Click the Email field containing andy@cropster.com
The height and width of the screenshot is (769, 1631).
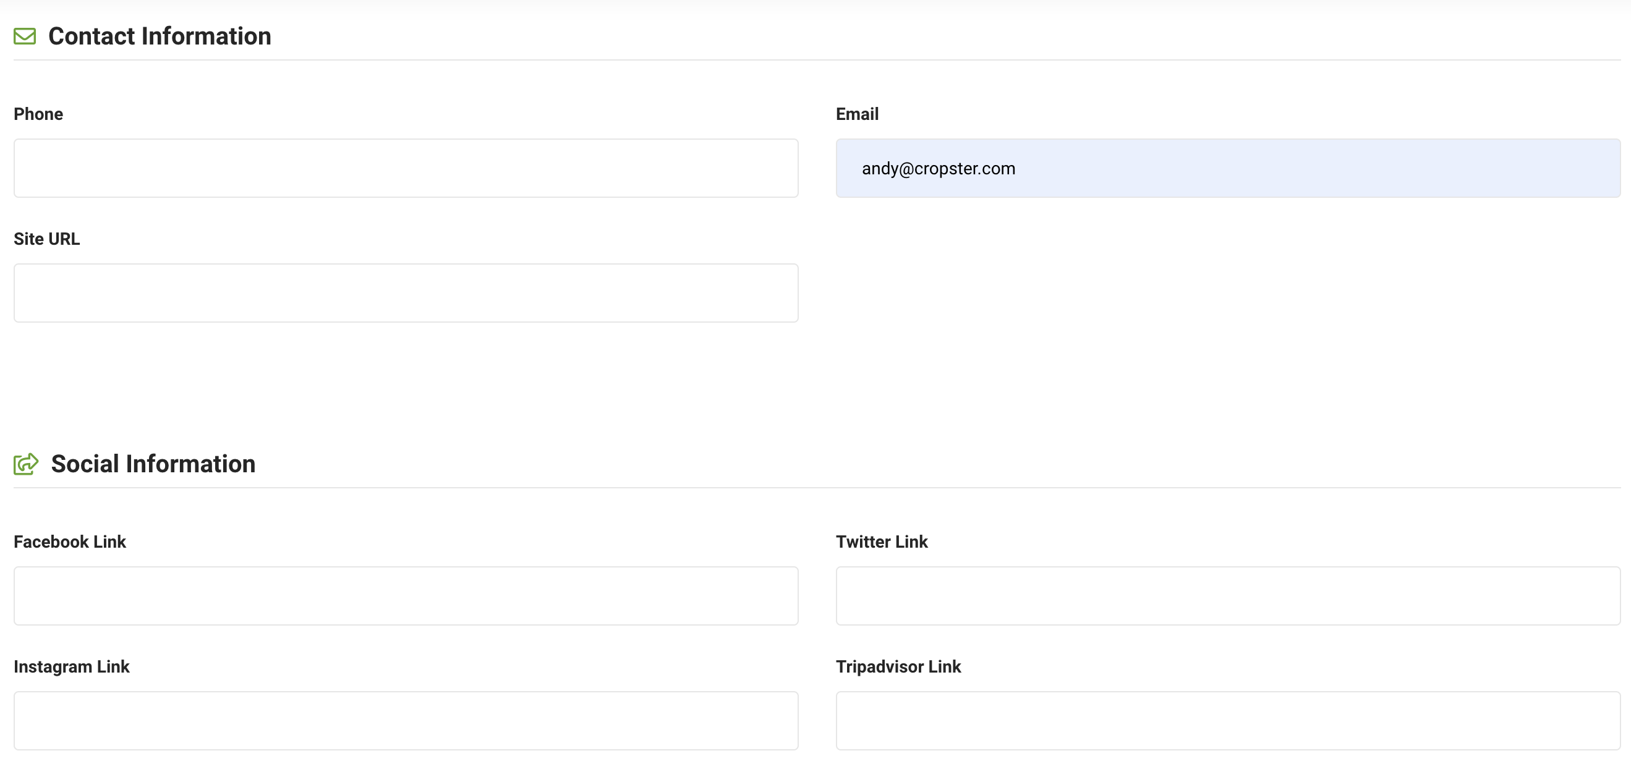tap(1228, 168)
